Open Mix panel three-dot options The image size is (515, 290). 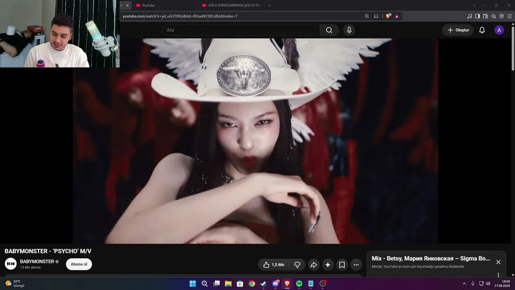(x=498, y=275)
